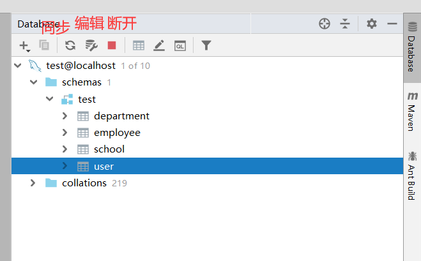Click the user table icon
Screen dimensions: 421x261
click(x=83, y=167)
